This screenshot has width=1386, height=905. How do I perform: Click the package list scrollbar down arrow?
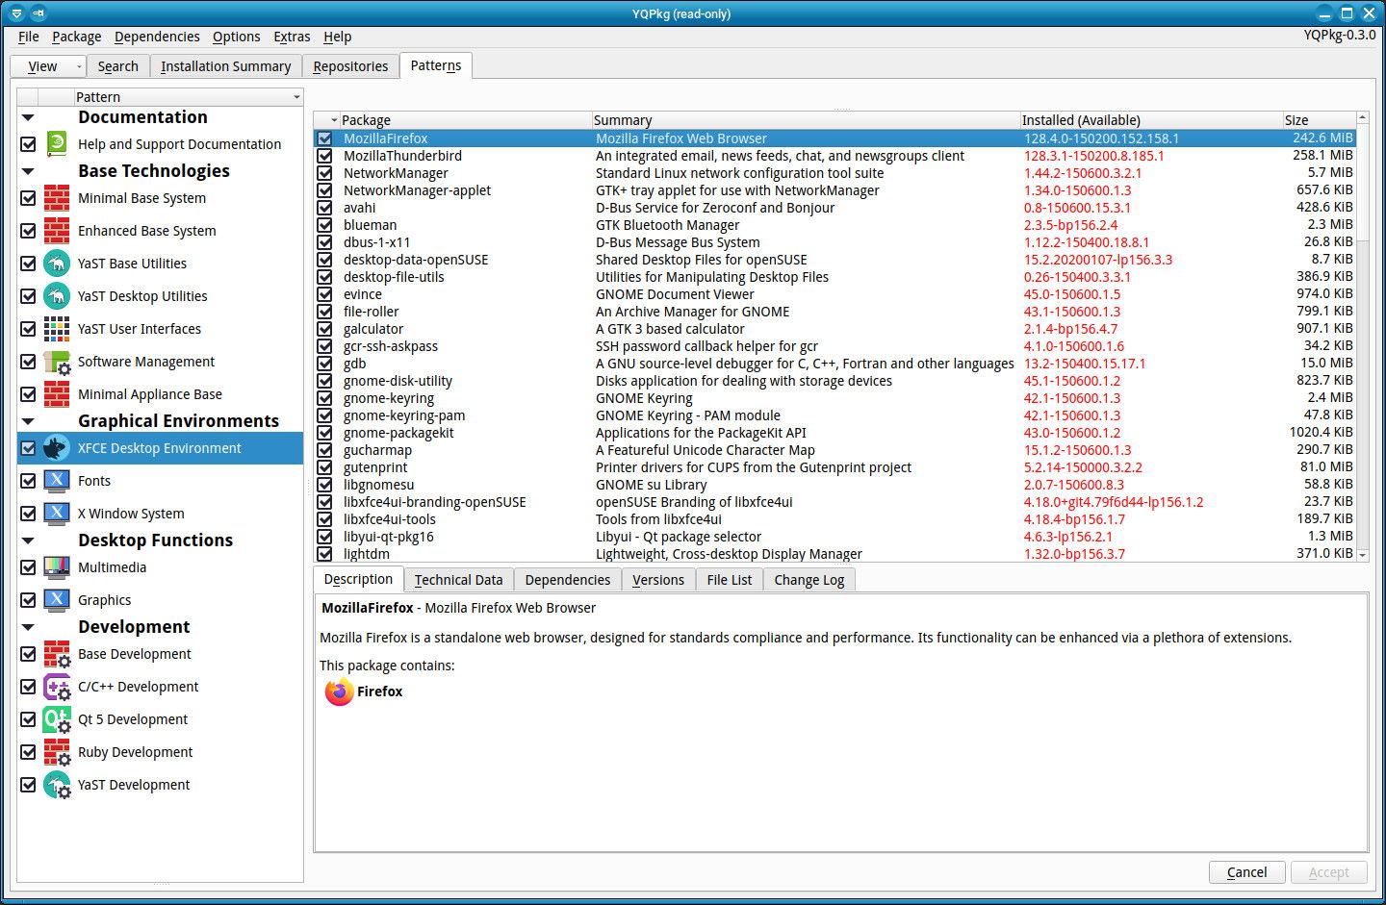point(1362,555)
